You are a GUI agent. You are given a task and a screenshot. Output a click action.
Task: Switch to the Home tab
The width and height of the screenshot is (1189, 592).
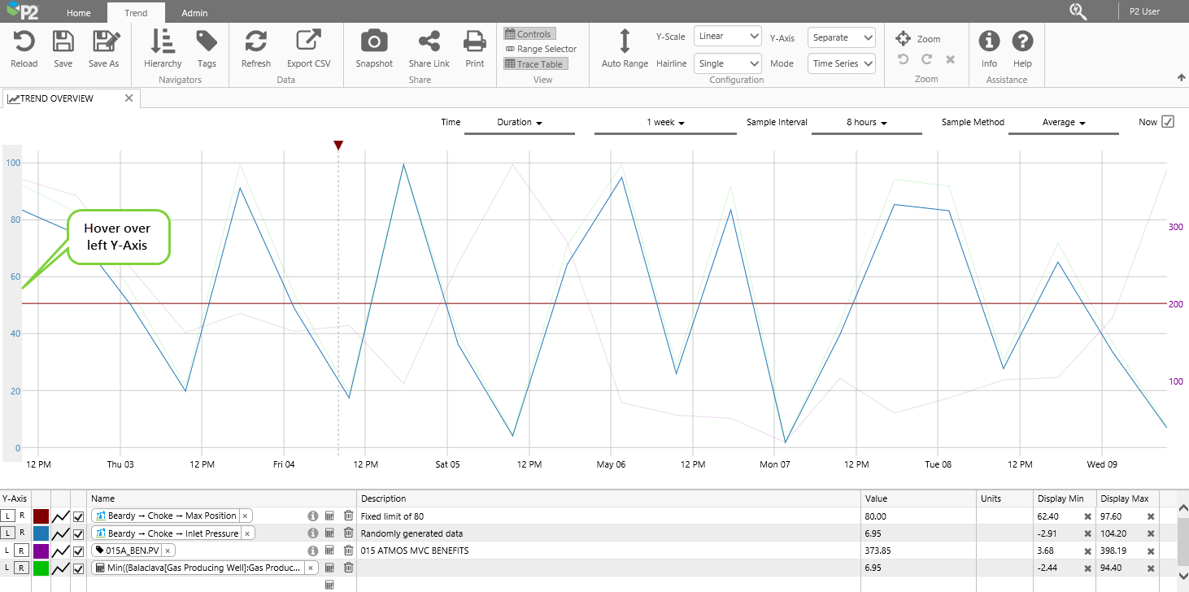click(79, 13)
